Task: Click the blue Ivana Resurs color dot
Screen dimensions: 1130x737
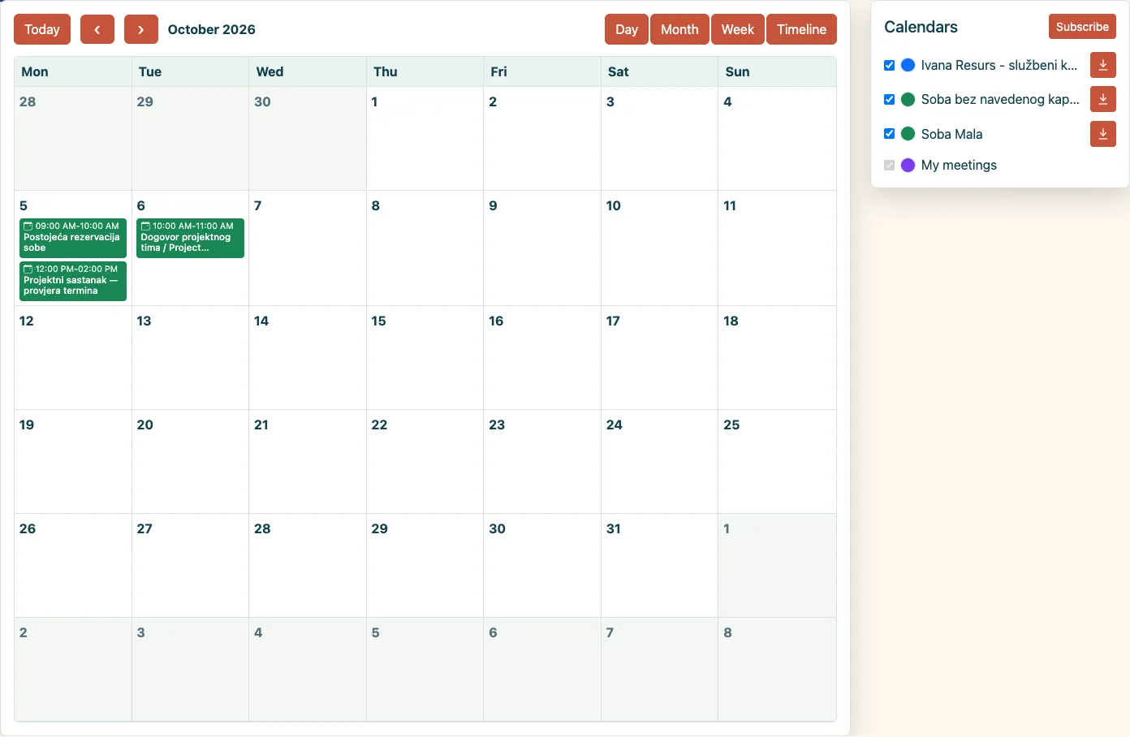Action: click(x=908, y=65)
